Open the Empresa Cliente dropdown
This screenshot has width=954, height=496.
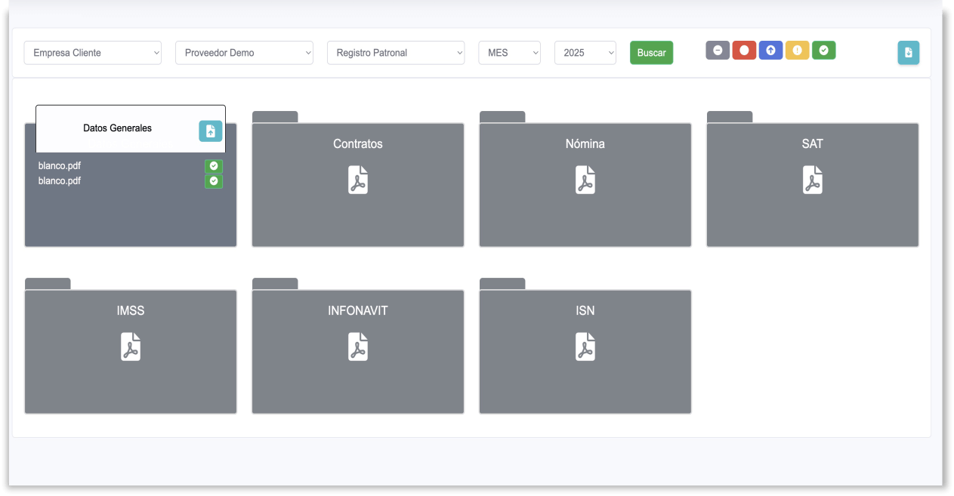(93, 53)
